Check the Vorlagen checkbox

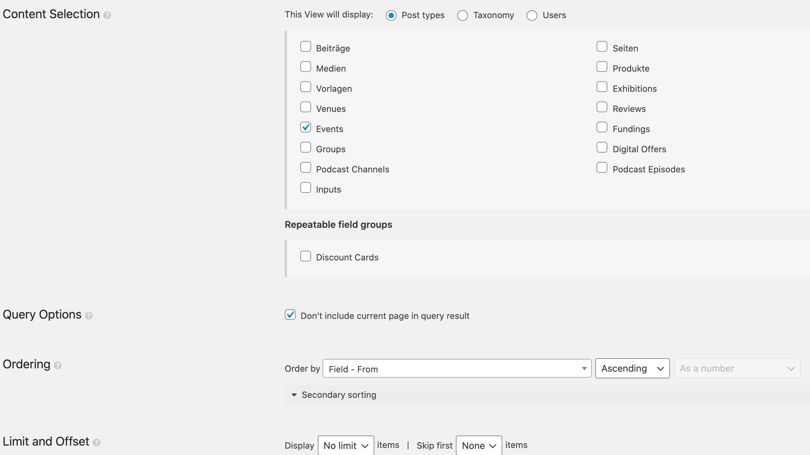click(306, 87)
